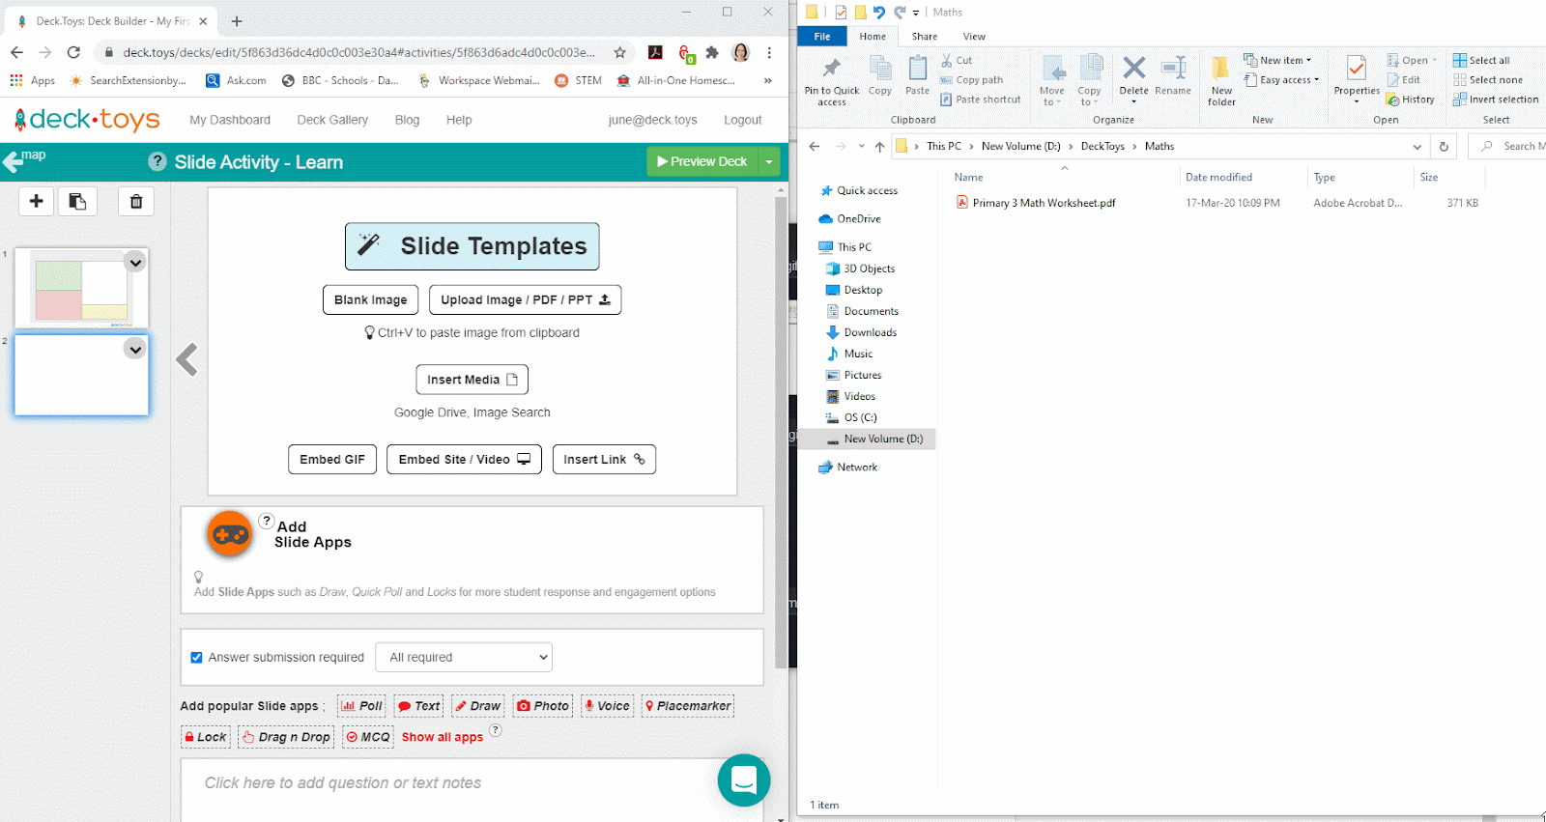The height and width of the screenshot is (822, 1546).
Task: Expand slide 1 thumbnail options chevron
Action: [x=135, y=262]
